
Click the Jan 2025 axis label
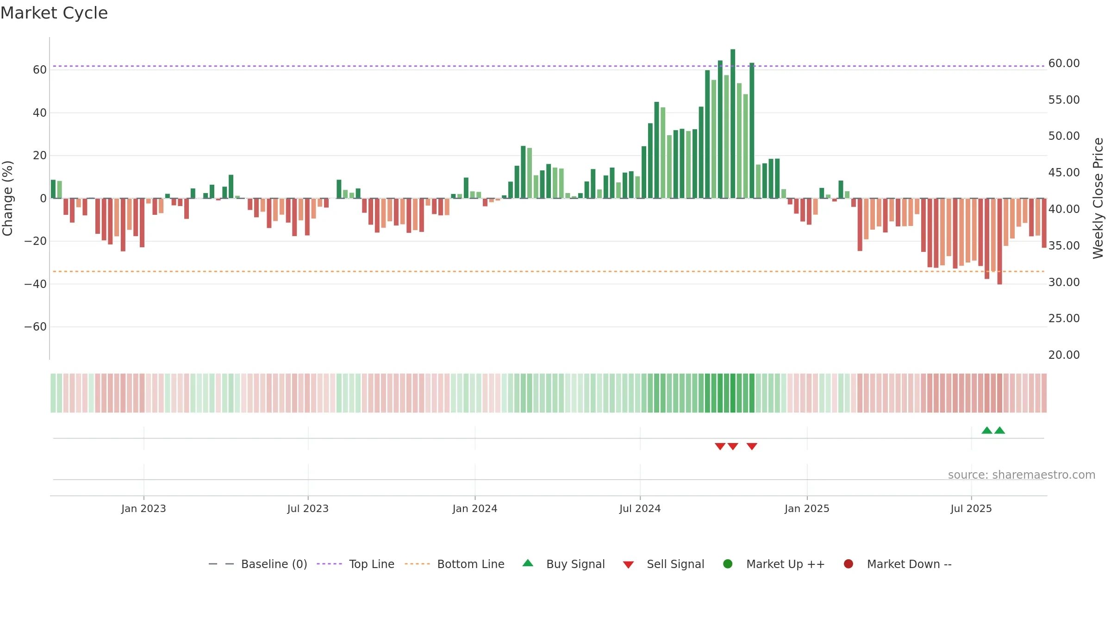coord(807,509)
